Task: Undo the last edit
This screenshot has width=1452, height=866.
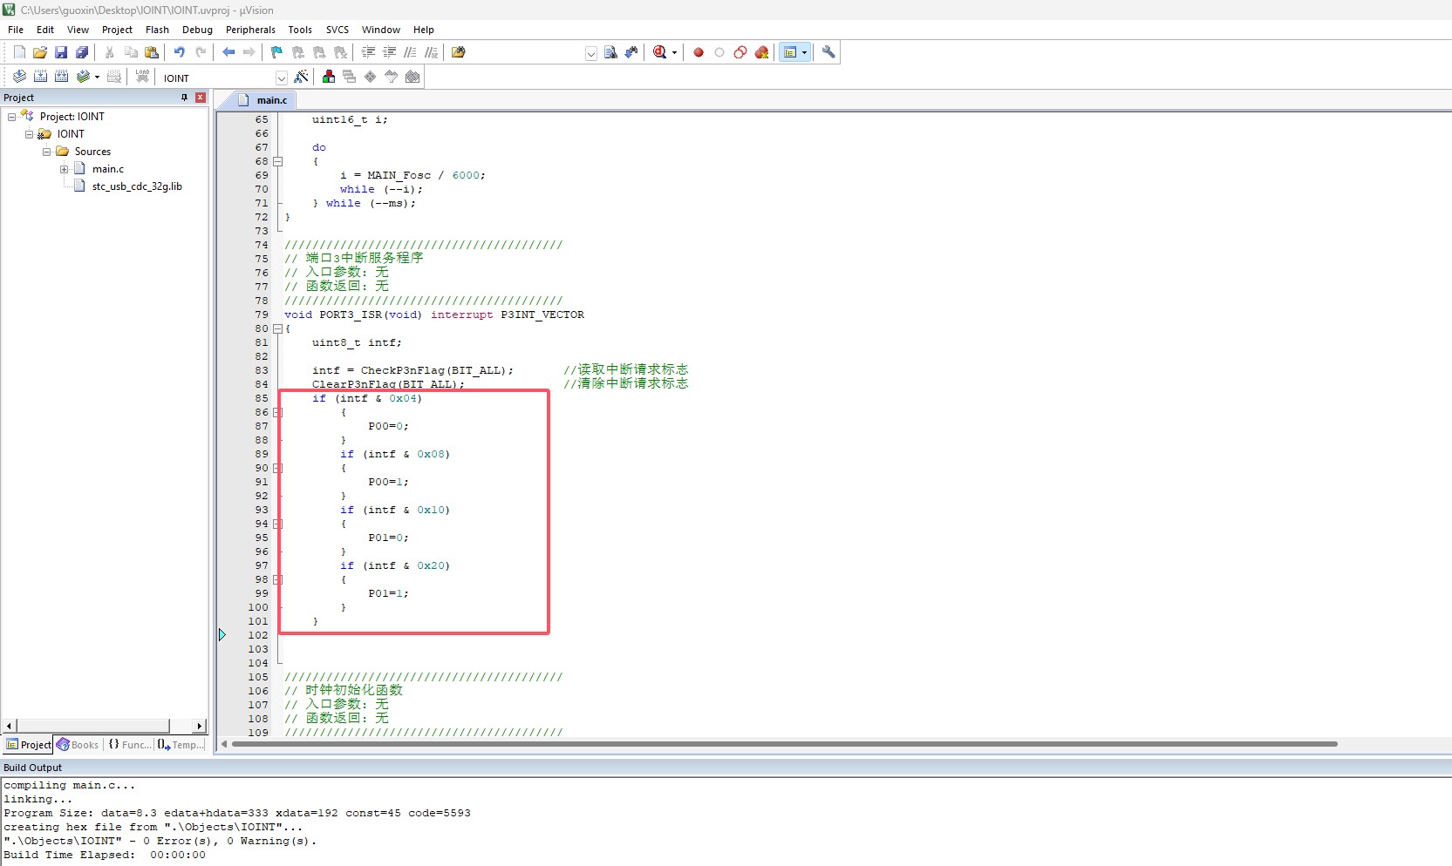Action: pyautogui.click(x=179, y=52)
